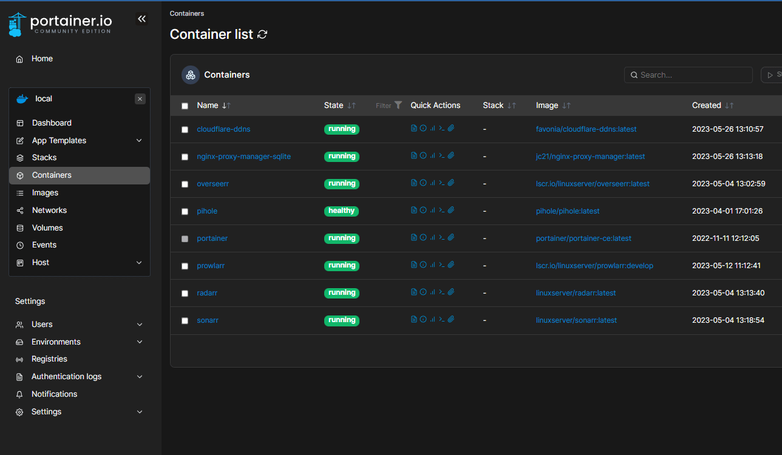Check the radarr row checkbox

[185, 294]
